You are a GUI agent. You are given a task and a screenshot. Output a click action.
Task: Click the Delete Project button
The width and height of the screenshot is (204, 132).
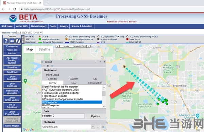tap(12, 126)
